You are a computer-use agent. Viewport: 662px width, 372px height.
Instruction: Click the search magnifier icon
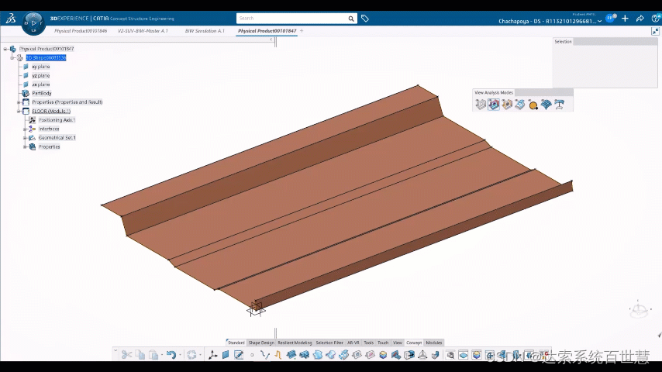click(x=351, y=18)
